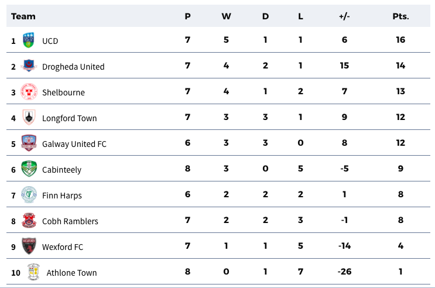Screen dimensions: 435x288
Task: Click the Galway United FC crest
Action: (x=29, y=143)
